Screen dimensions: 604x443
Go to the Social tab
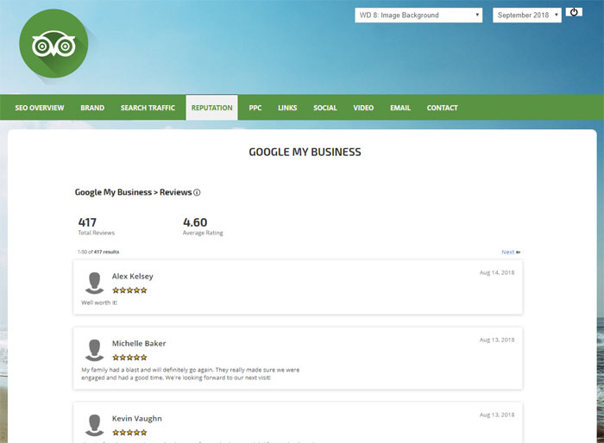click(325, 108)
